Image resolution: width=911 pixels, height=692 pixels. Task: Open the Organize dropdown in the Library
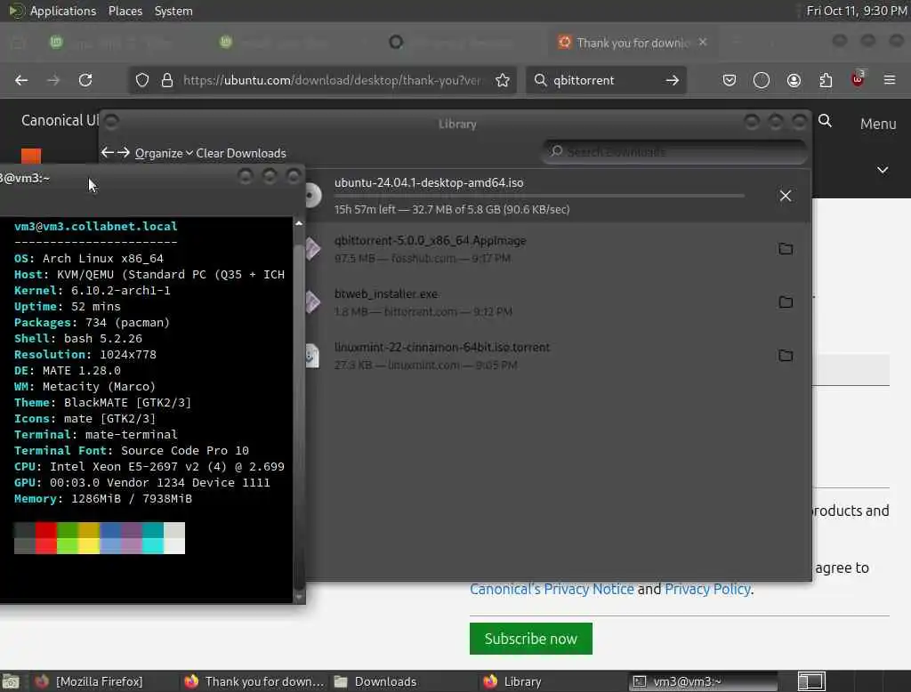coord(164,153)
